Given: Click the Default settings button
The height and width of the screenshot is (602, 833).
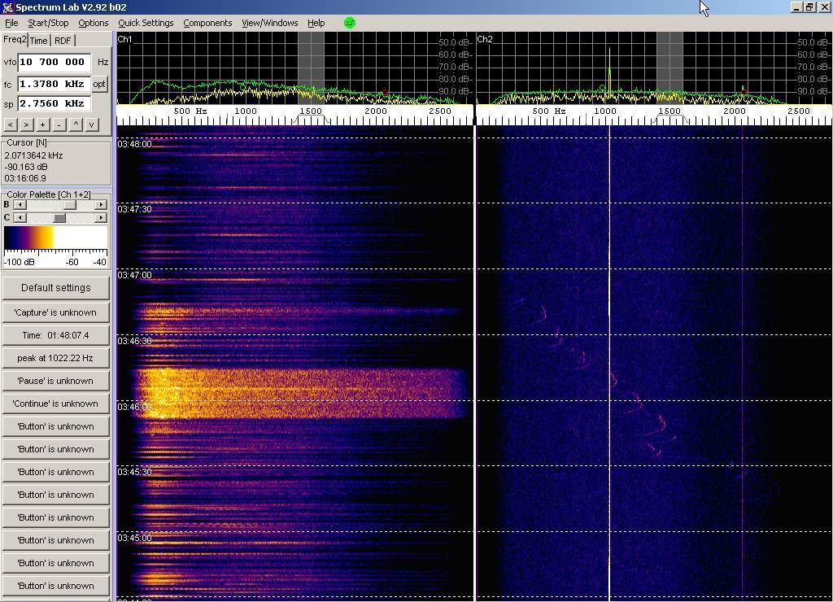Looking at the screenshot, I should [55, 288].
